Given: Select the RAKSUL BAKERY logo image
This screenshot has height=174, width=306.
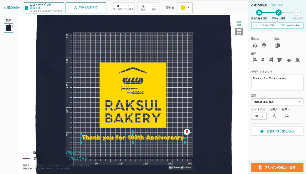Looking at the screenshot, I should point(133,95).
